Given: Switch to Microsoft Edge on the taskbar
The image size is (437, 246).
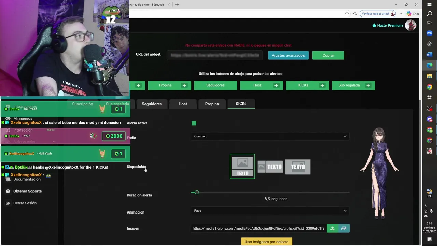Looking at the screenshot, I should 429,65.
